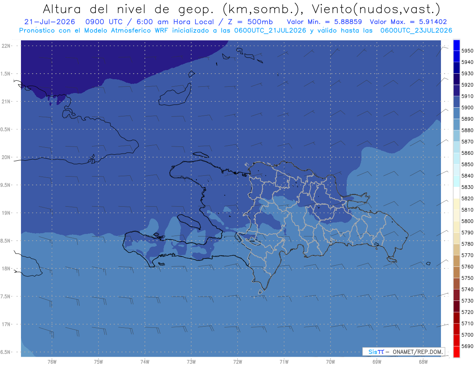This screenshot has width=475, height=367.
Task: Click the 18N latitude axis label
Action: (6, 269)
